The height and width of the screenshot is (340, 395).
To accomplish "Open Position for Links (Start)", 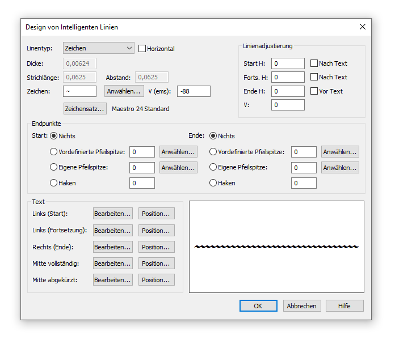I will [157, 214].
